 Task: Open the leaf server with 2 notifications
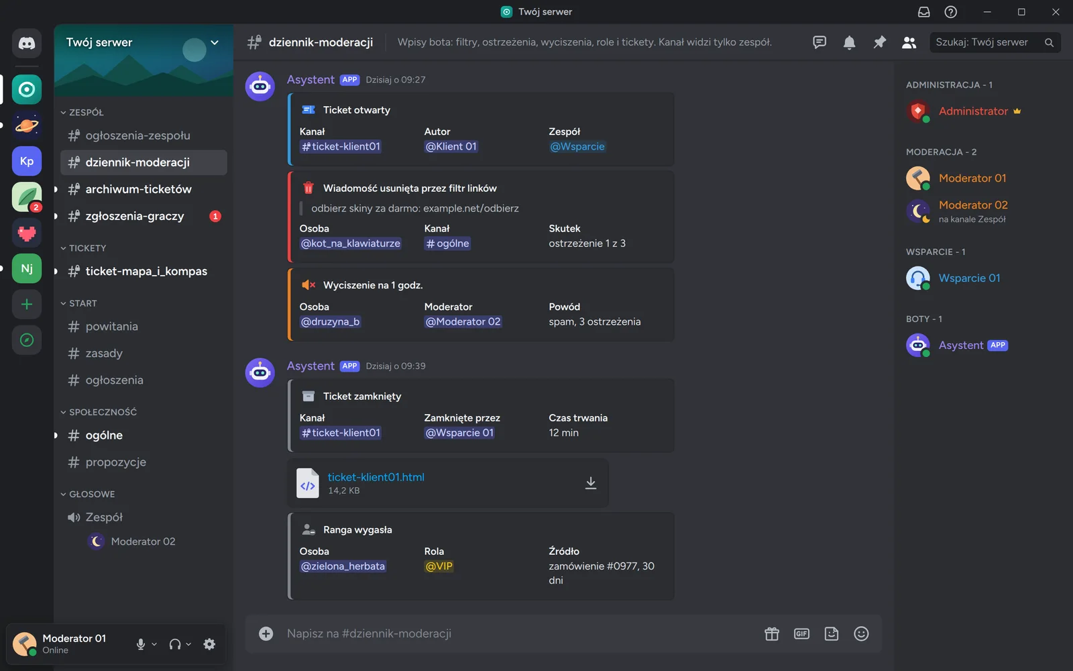pyautogui.click(x=27, y=197)
